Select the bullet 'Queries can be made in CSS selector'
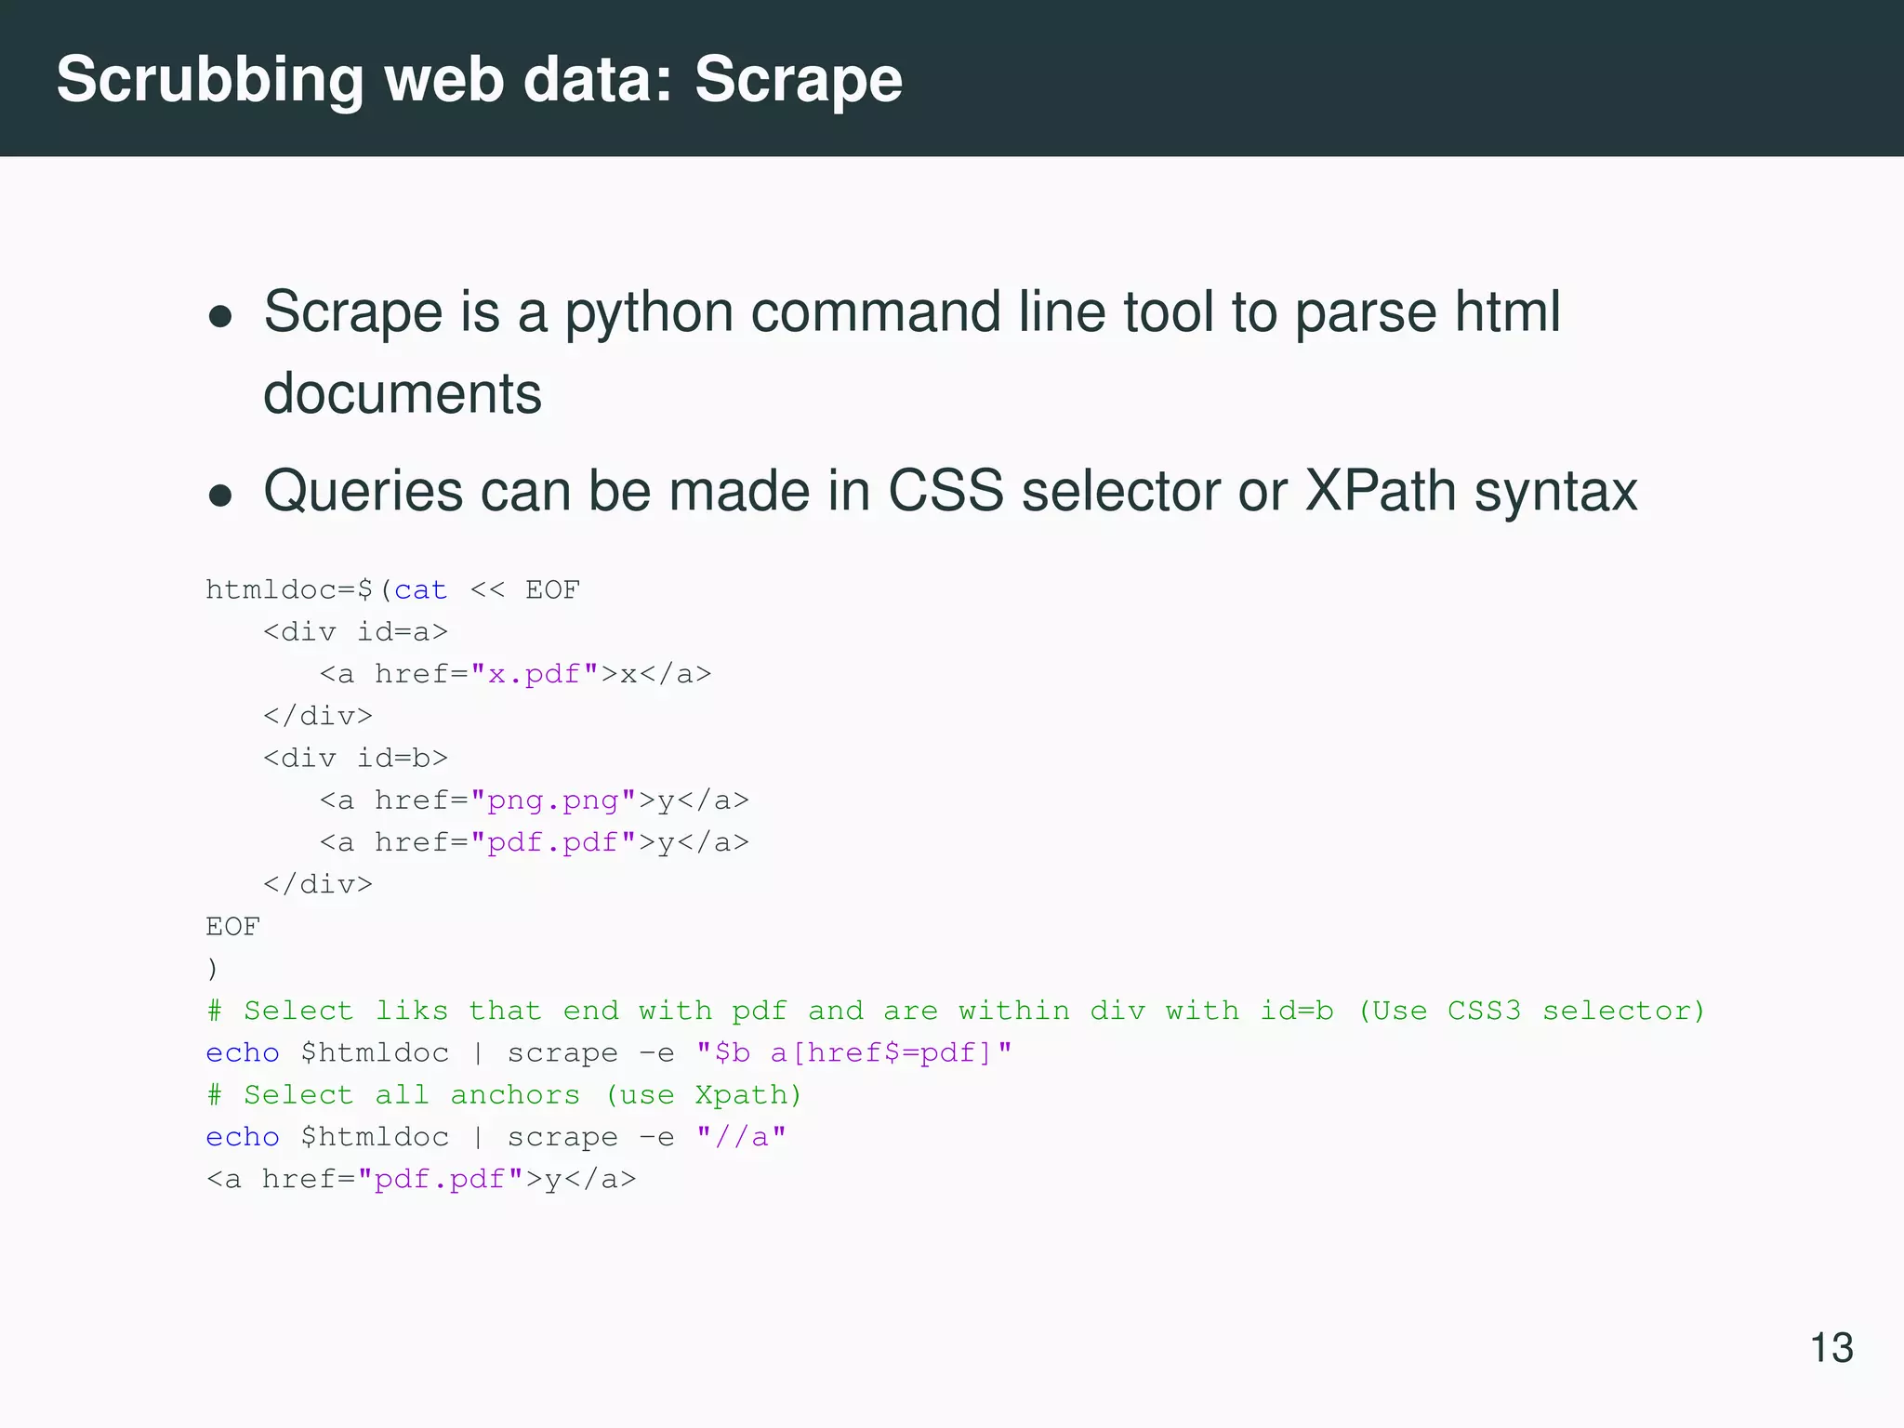1904x1428 pixels. coord(950,491)
